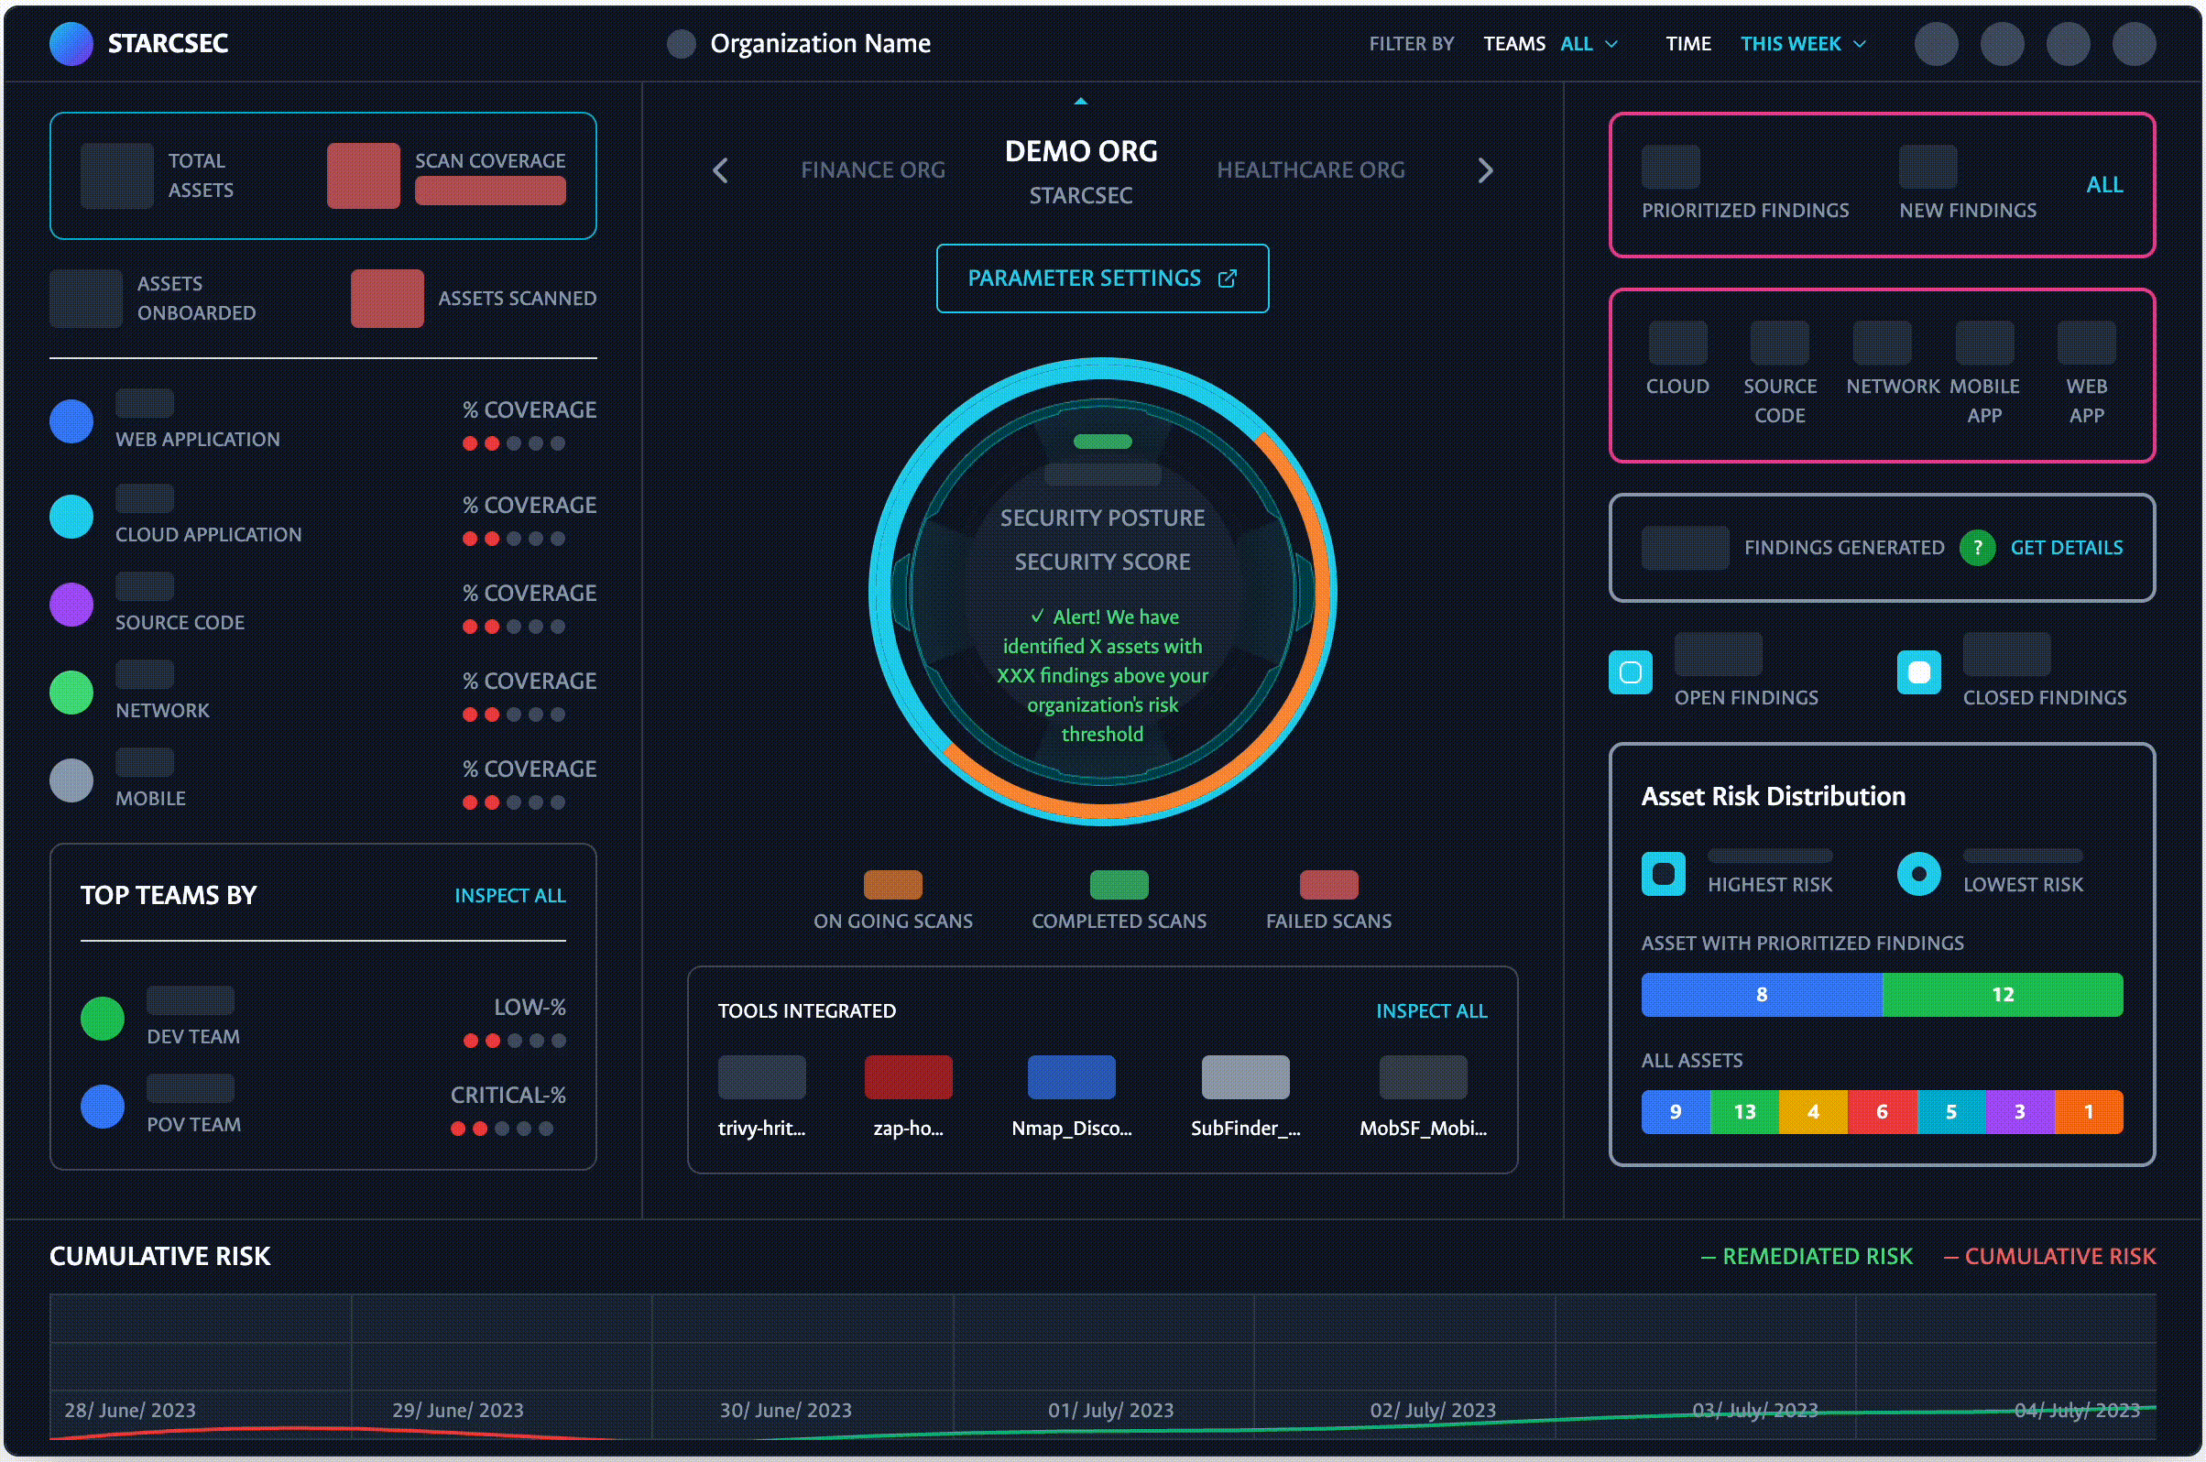
Task: Click the Mobile grey circle icon
Action: click(x=71, y=780)
